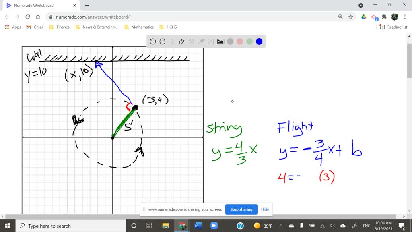Viewport: 412px width, 232px height.
Task: Choose the gray pen color
Action: pyautogui.click(x=230, y=41)
